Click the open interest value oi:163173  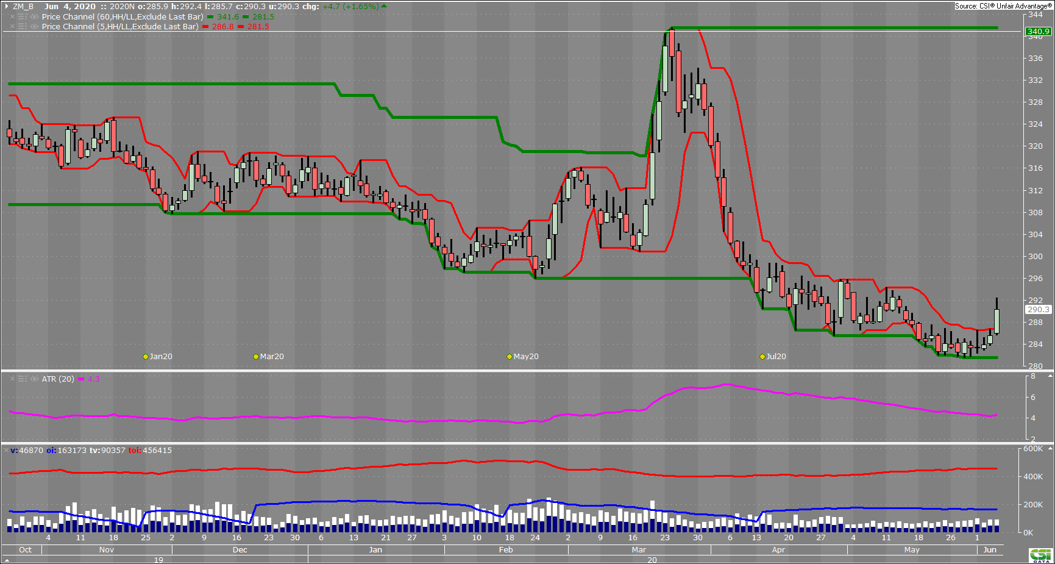pyautogui.click(x=66, y=451)
